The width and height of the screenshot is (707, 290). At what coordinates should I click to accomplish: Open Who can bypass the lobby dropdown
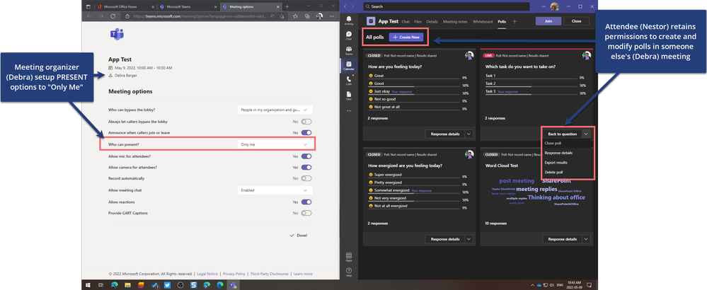point(275,110)
